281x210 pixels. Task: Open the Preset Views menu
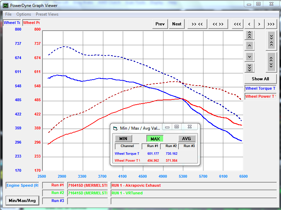47,14
